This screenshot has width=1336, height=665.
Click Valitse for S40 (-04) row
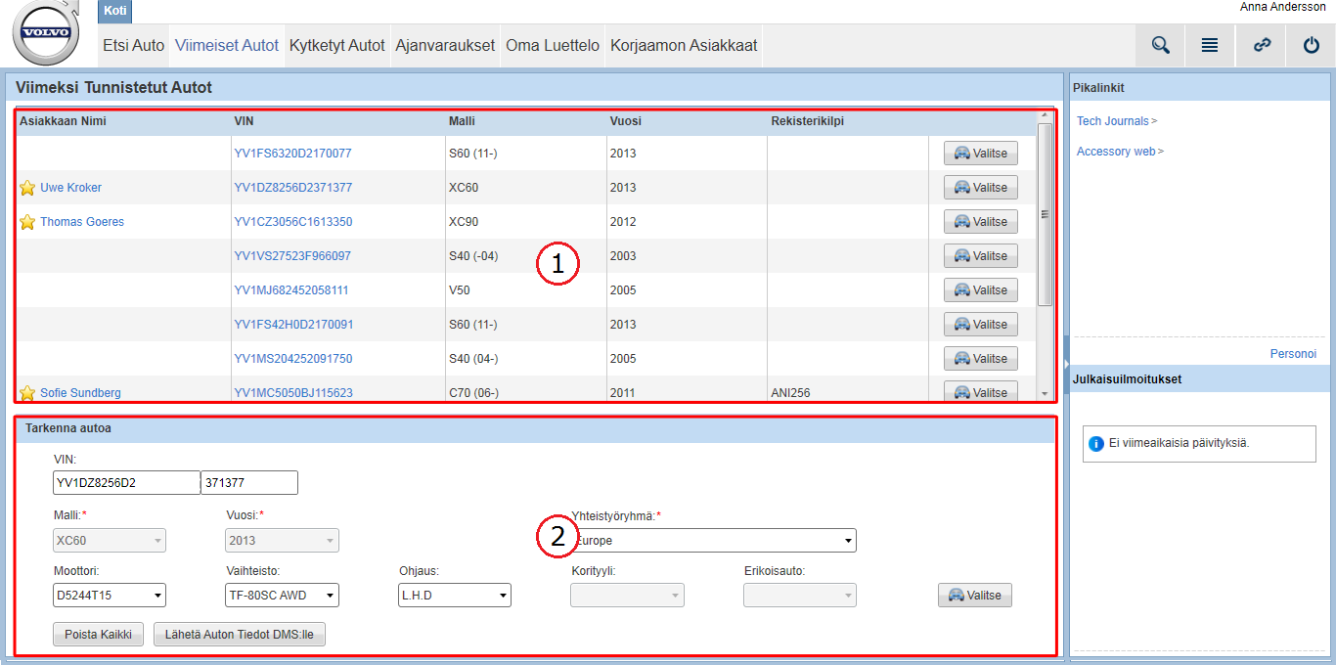pos(981,256)
